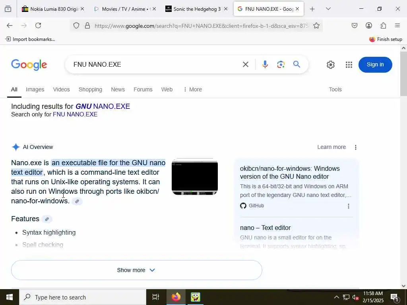Open Google quick settings gear
407x305 pixels.
pos(330,65)
